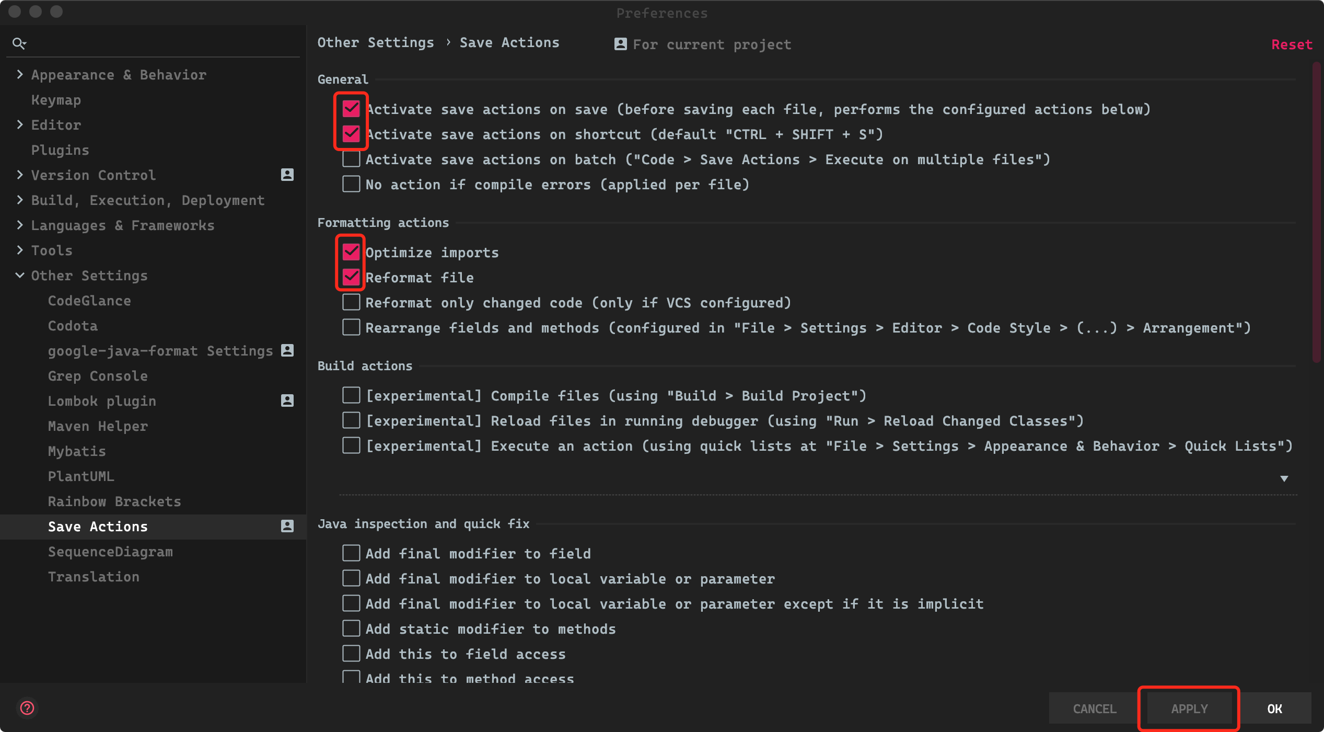Screen dimensions: 1324x732
Task: Click the project icon next to Maven Helper row
Action: 286,426
